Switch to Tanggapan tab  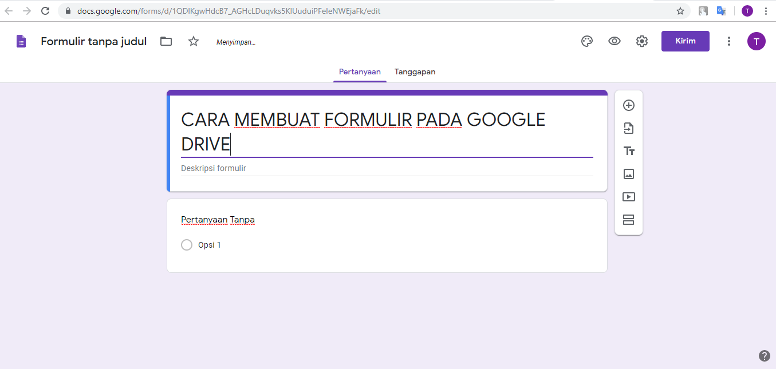[x=415, y=72]
